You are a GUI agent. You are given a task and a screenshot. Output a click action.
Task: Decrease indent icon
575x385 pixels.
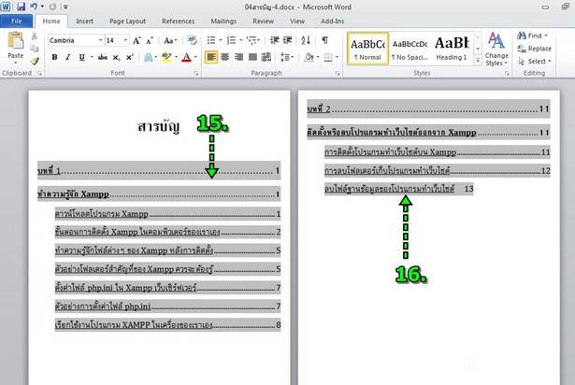tap(275, 40)
